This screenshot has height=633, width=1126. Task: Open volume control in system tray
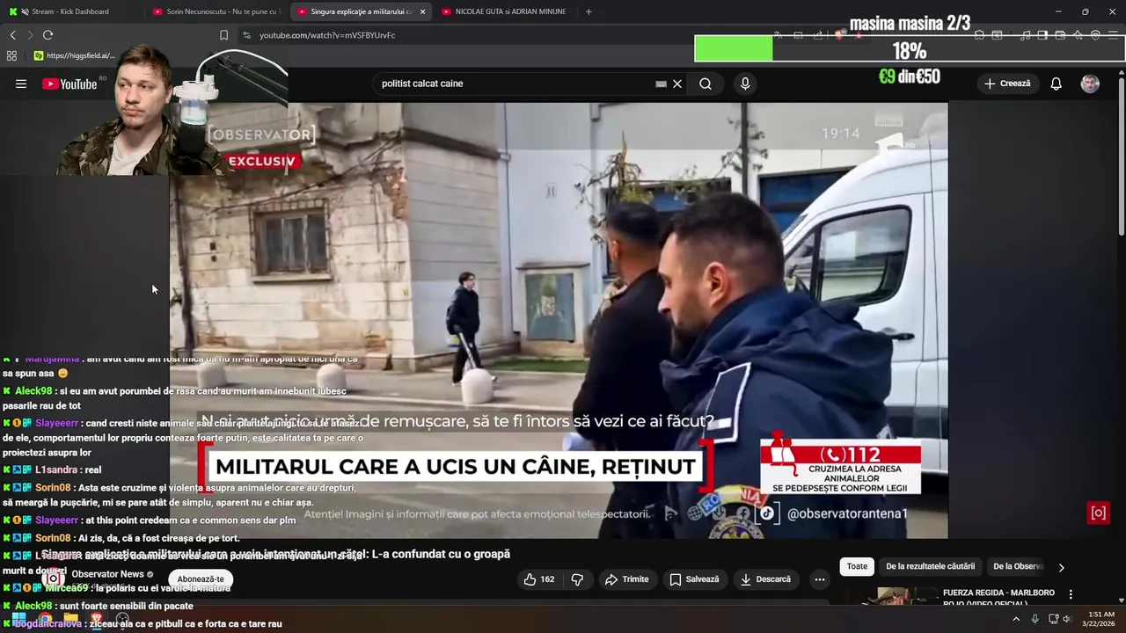coord(1066,619)
